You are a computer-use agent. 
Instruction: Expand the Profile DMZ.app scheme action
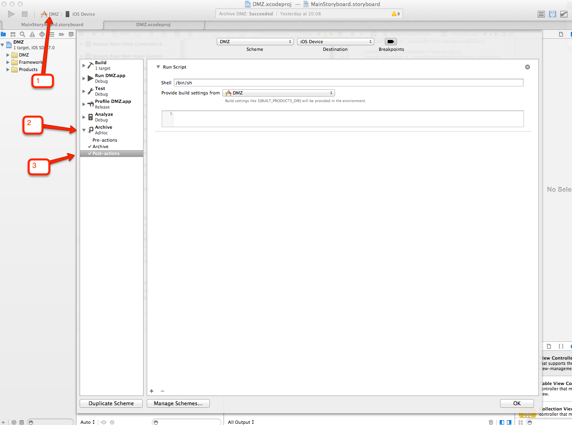[x=84, y=104]
